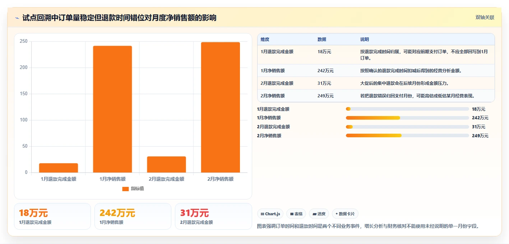The width and height of the screenshot is (509, 244).
Task: Click the 1月净销售额 progress bar
Action: point(407,118)
